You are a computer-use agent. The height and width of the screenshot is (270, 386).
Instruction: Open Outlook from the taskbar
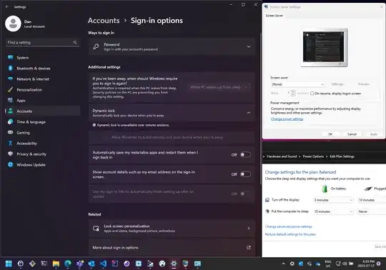(91, 264)
